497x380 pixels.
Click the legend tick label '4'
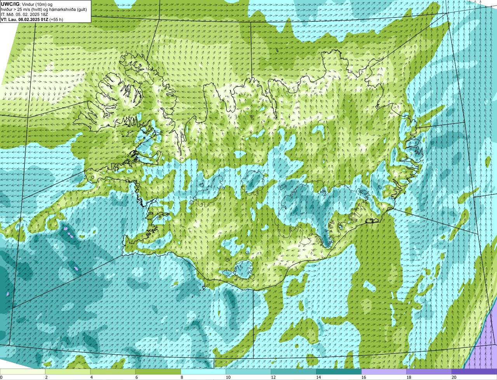point(91,377)
